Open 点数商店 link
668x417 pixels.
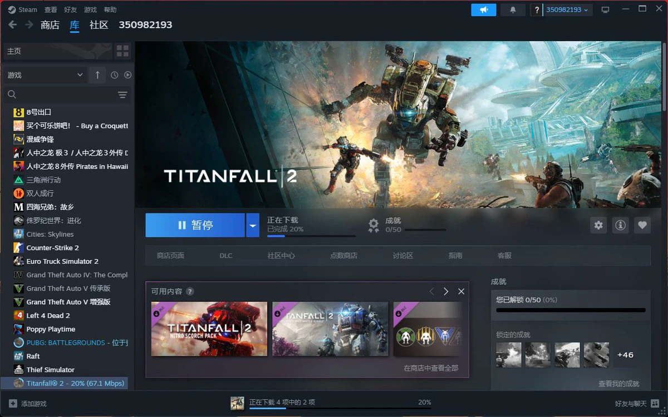[x=343, y=256]
